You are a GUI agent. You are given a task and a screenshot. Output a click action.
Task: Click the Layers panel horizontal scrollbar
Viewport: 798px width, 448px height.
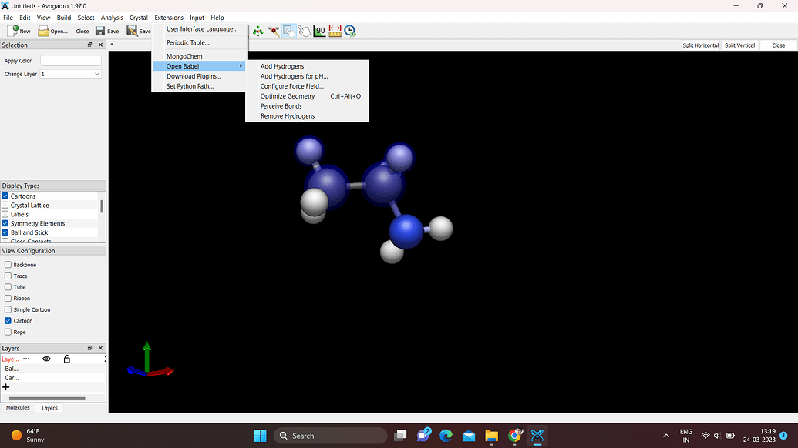(47, 398)
